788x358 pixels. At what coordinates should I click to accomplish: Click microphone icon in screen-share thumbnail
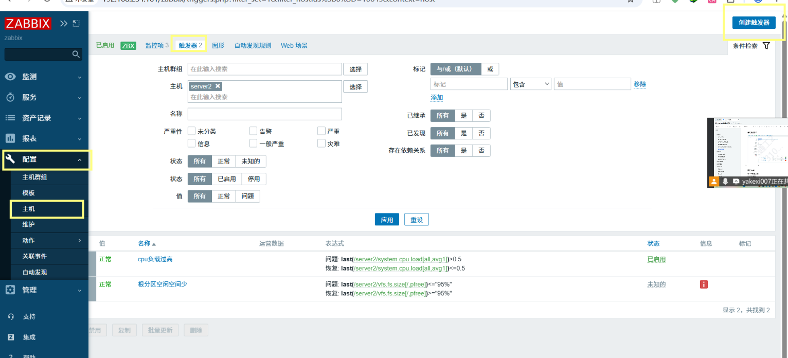[726, 182]
